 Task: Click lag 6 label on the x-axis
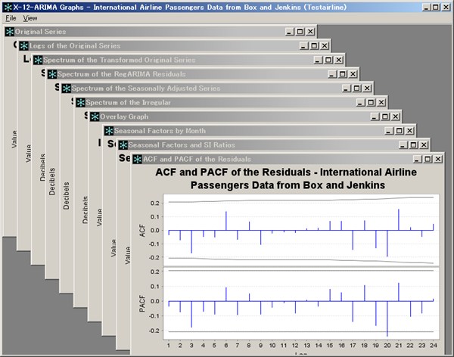click(x=225, y=345)
